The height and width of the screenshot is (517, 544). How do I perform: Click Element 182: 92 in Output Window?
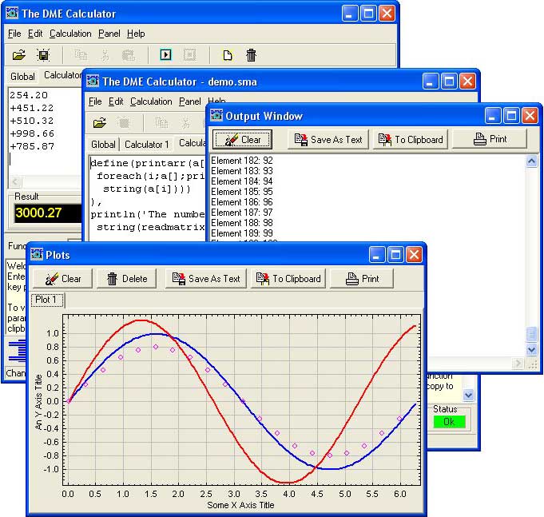242,161
